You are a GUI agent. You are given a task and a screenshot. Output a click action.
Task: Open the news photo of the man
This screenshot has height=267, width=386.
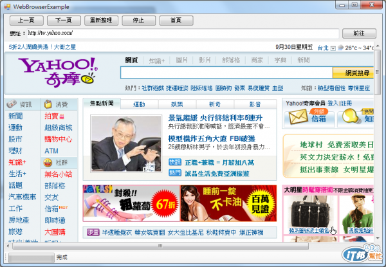coord(126,143)
